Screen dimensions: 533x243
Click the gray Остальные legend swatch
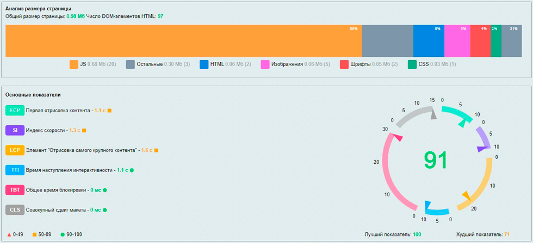click(131, 65)
